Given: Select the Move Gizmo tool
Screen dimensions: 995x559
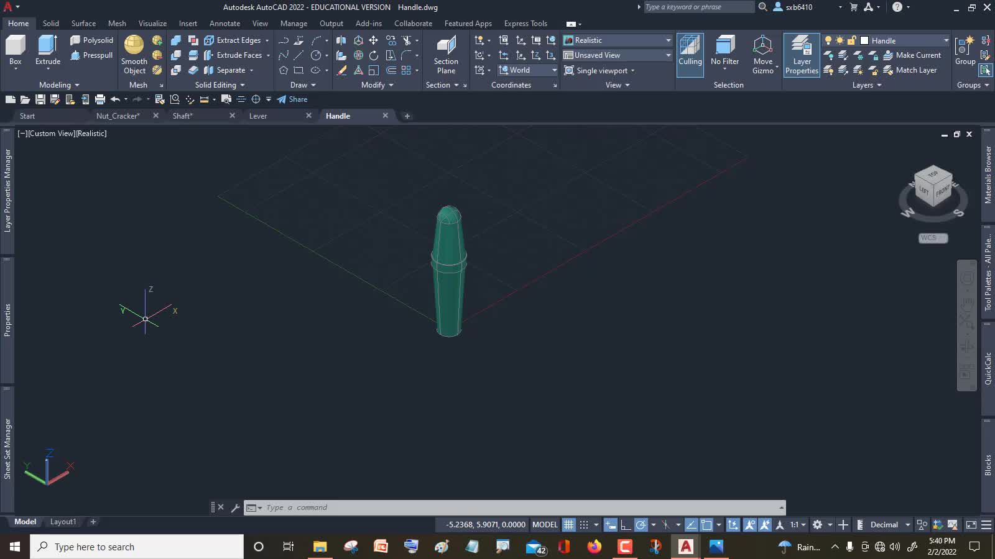Looking at the screenshot, I should click(763, 55).
